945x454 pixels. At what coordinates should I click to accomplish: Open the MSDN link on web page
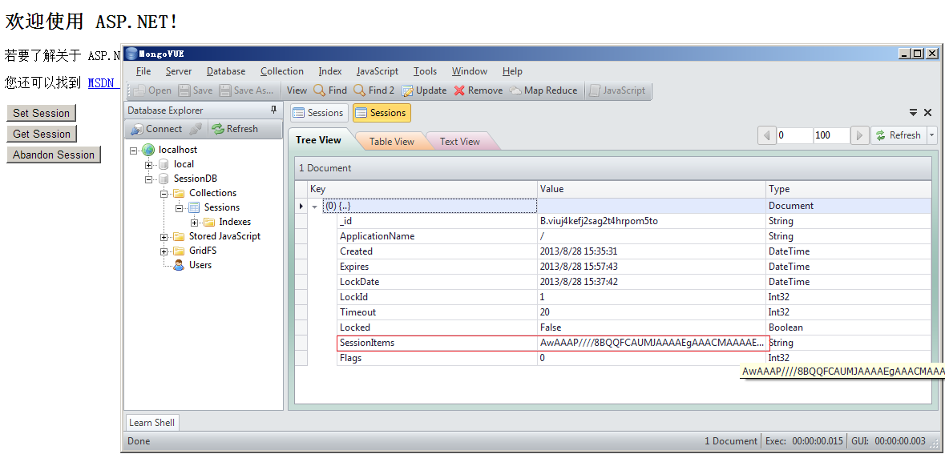[x=103, y=83]
